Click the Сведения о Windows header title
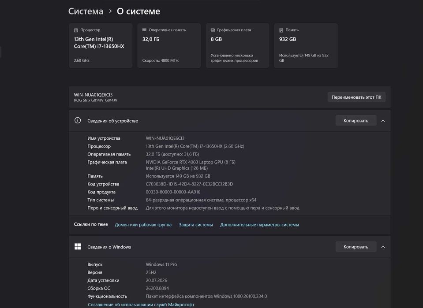The image size is (423, 308). tap(109, 247)
